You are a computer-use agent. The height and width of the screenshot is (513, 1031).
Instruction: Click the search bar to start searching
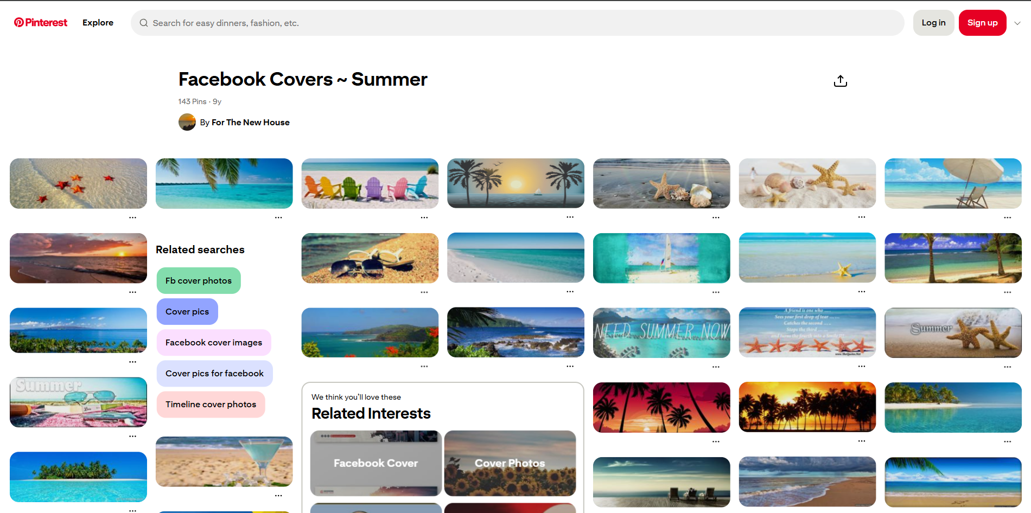click(x=380, y=23)
